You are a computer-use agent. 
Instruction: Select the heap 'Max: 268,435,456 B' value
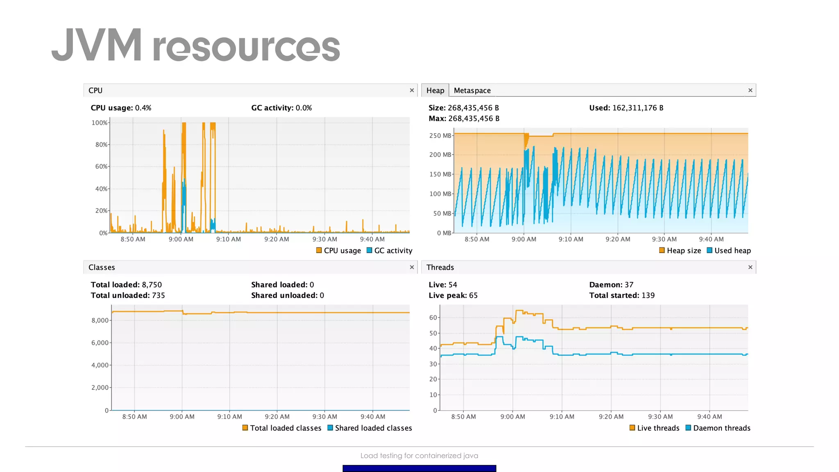[464, 118]
